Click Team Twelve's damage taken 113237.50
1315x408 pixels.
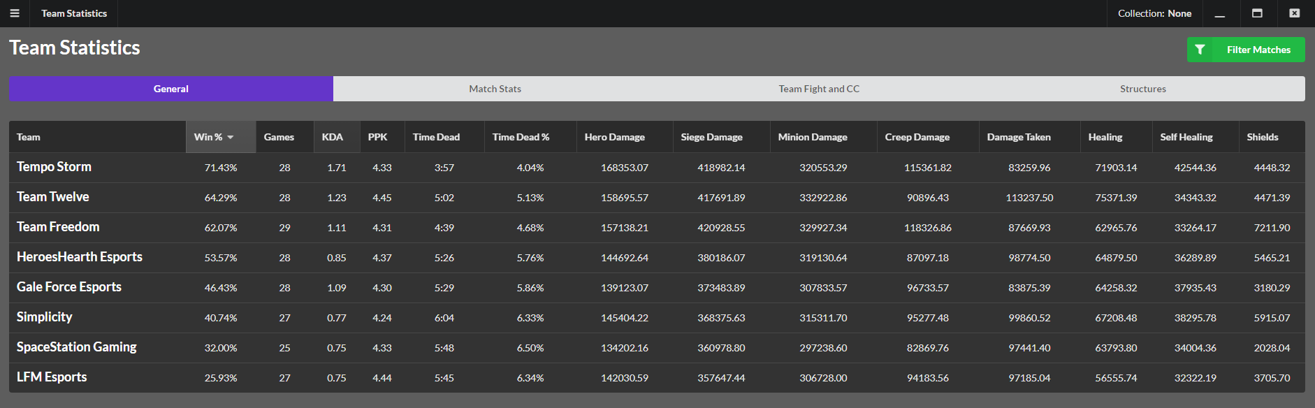click(x=1029, y=198)
